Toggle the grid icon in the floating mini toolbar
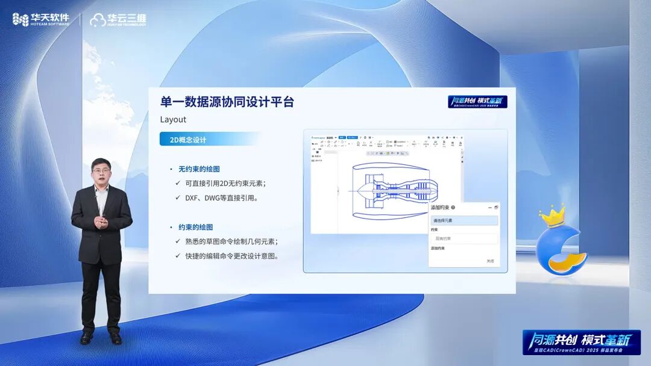This screenshot has width=651, height=366. [387, 153]
